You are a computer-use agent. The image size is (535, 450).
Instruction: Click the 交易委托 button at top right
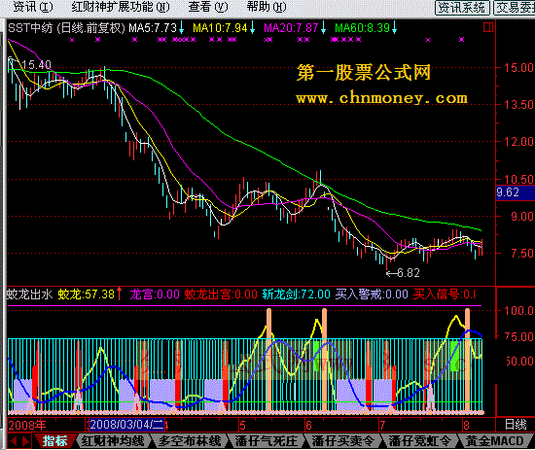pos(515,8)
